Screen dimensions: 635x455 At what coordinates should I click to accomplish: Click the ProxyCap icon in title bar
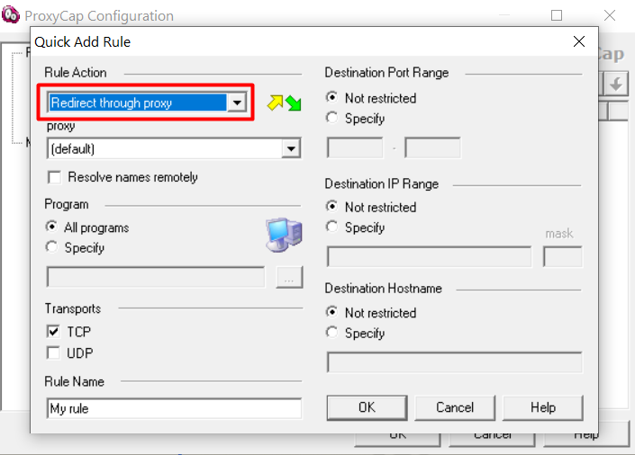[x=11, y=15]
